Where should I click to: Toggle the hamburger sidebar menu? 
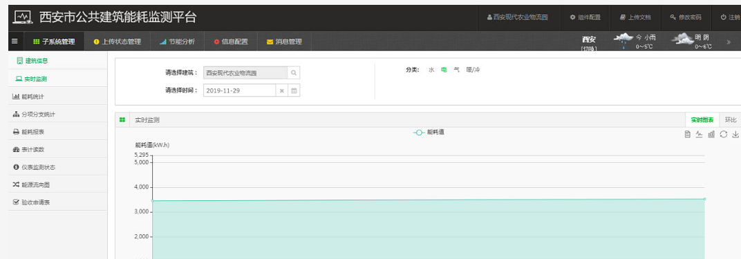click(15, 41)
